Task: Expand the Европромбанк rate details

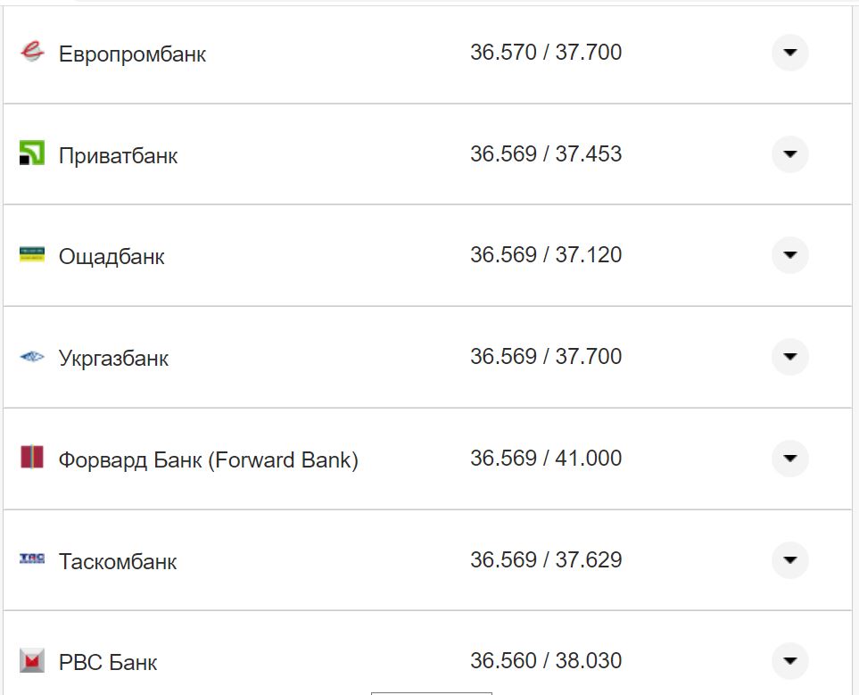Action: click(x=789, y=52)
